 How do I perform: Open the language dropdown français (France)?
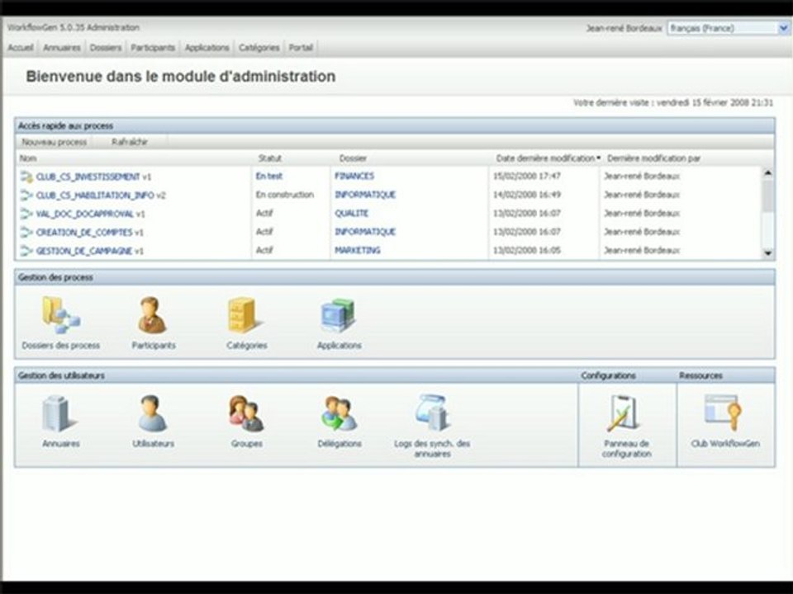point(728,28)
